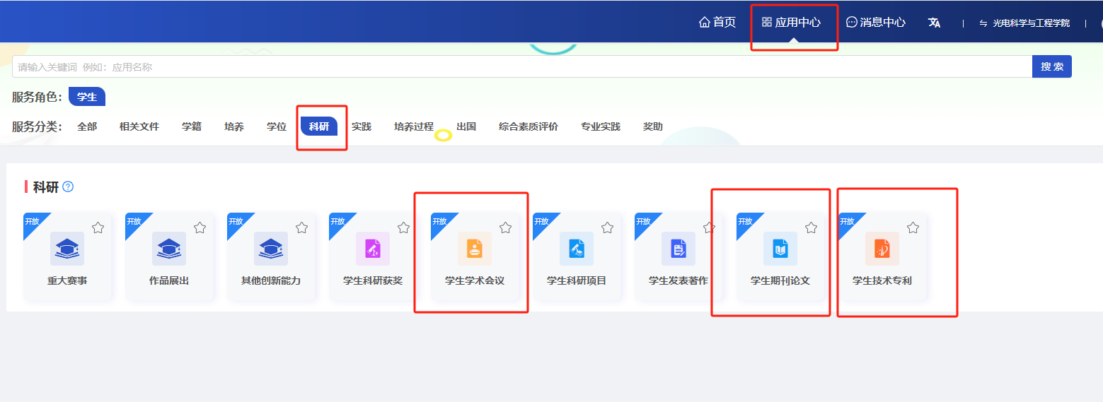The width and height of the screenshot is (1103, 402).
Task: Star the 学生技术专利 application
Action: point(913,227)
